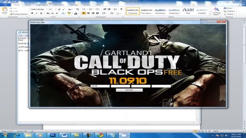Click the text highlight color marker
Screen dimensions: 246x138
coord(69,13)
